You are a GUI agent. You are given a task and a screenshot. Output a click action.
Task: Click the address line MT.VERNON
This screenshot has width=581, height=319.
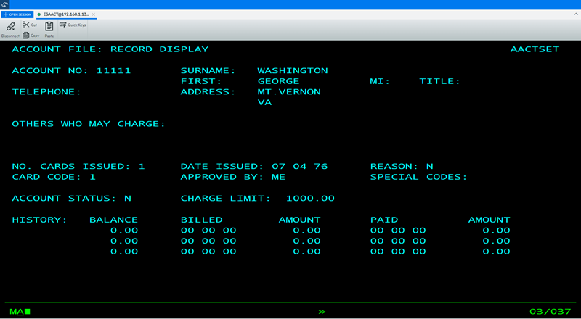click(x=289, y=92)
